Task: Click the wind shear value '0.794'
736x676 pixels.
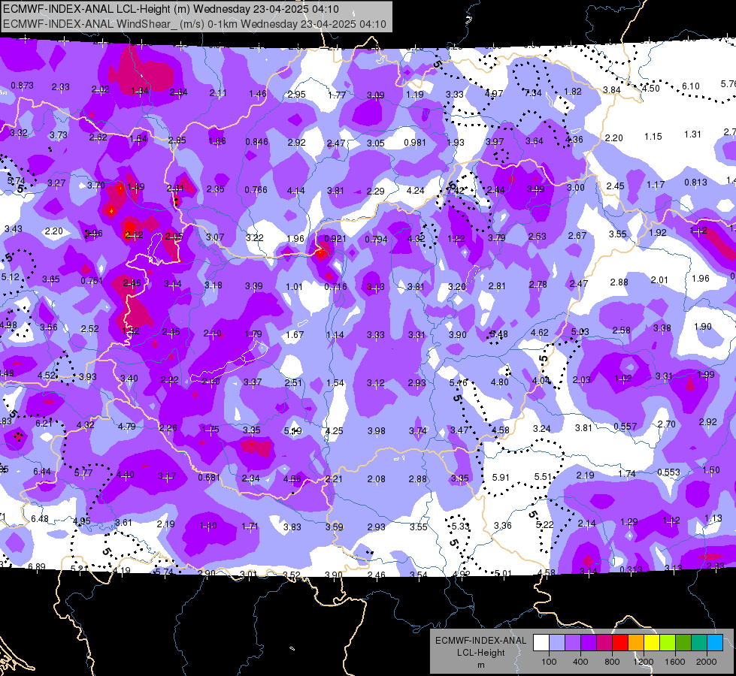Action: coord(376,240)
